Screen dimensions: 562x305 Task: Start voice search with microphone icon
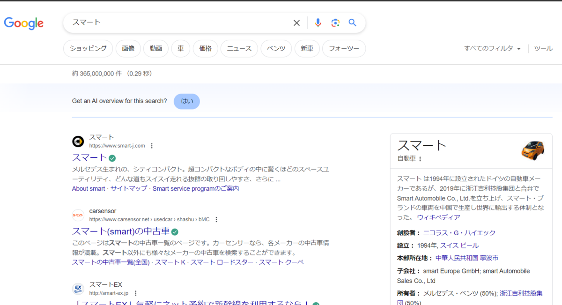point(318,23)
